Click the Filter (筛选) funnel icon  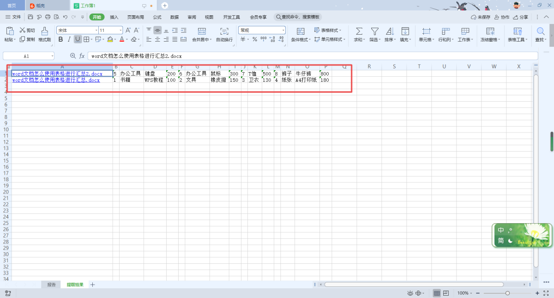(x=375, y=31)
